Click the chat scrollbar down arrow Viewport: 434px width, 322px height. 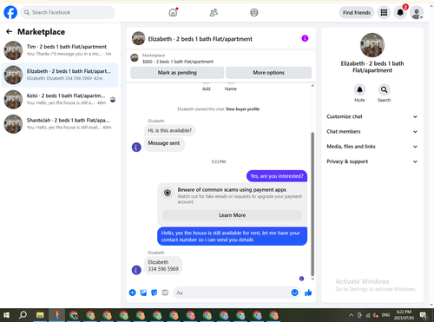pos(312,279)
